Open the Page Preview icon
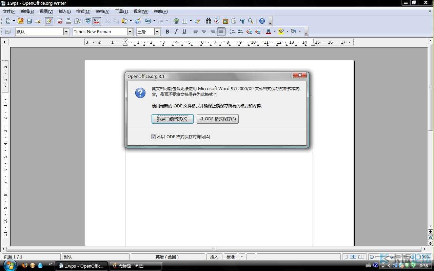The width and height of the screenshot is (434, 271). pos(77,21)
